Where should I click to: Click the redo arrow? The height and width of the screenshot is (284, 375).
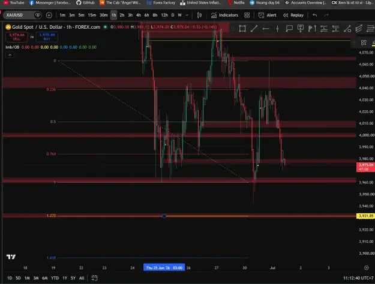coord(326,16)
